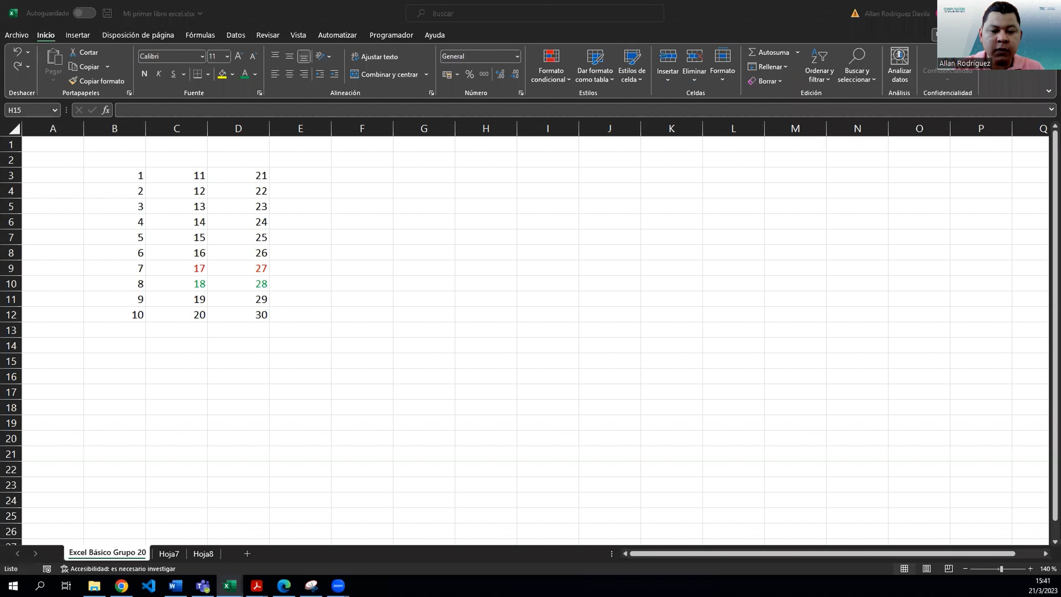Apply the milares (comma) style icon
1061x597 pixels.
(484, 74)
